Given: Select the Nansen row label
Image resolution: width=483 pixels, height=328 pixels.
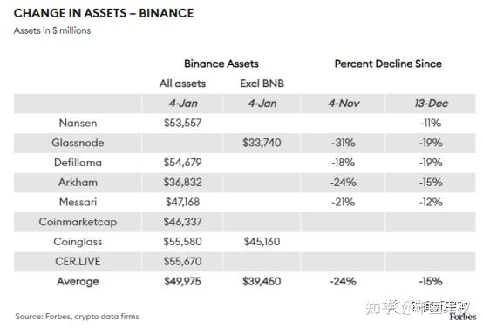Looking at the screenshot, I should (78, 123).
